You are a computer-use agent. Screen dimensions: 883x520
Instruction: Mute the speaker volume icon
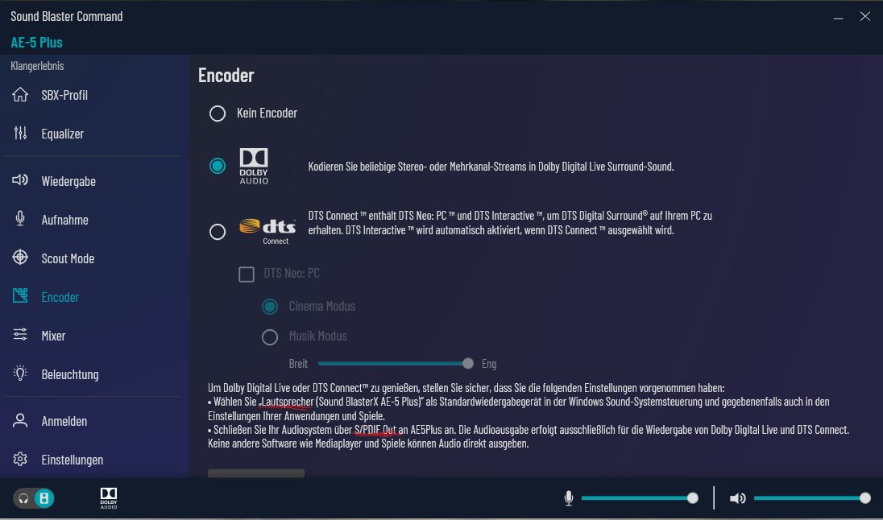(738, 498)
